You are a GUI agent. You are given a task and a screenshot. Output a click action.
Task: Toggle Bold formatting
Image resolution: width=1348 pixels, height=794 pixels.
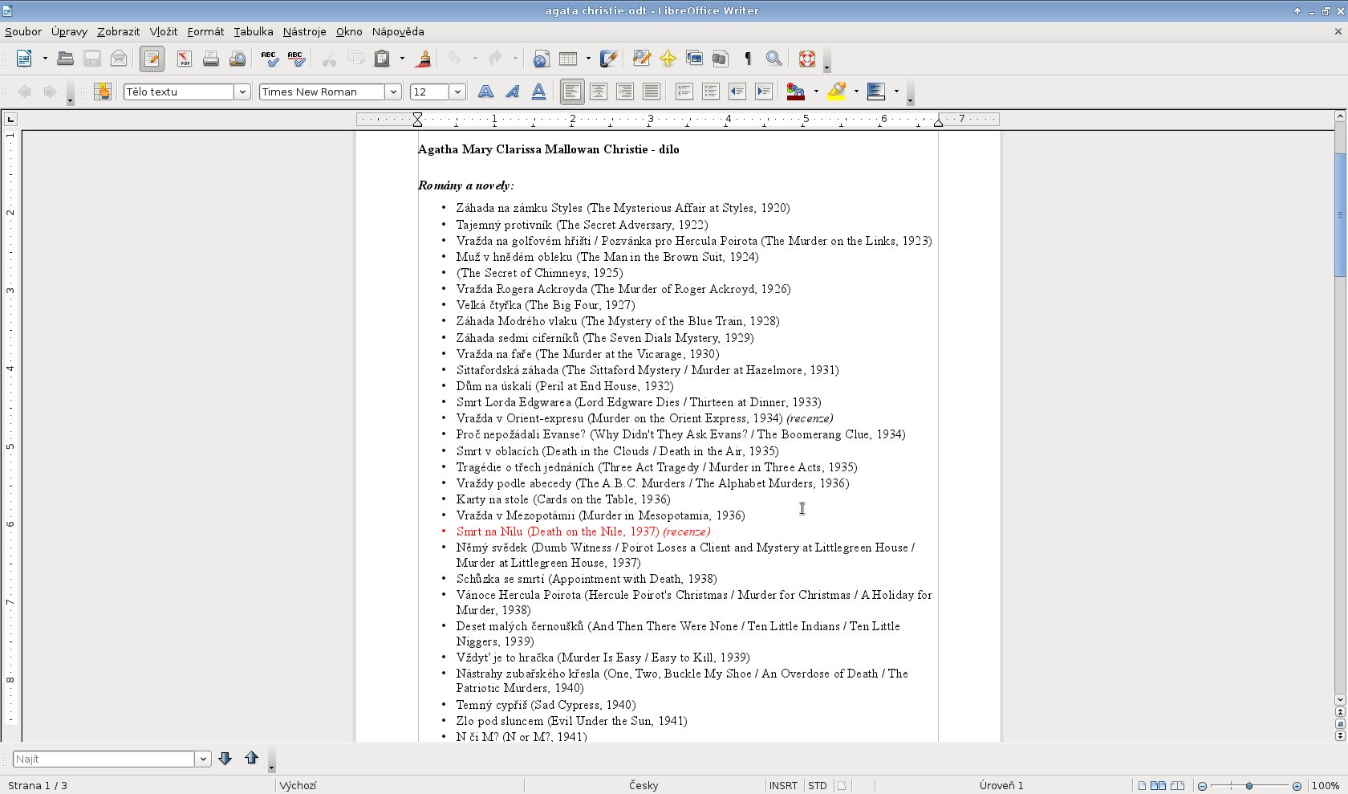485,92
